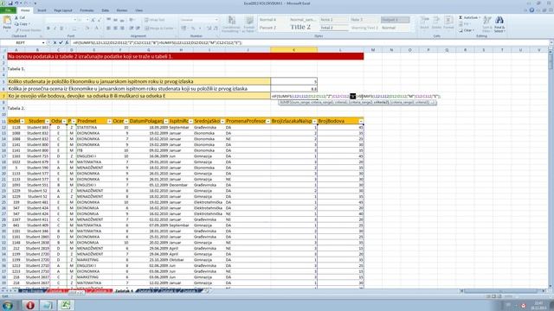Click the Excel icon in Windows taskbar
The width and height of the screenshot is (554, 311).
tap(66, 305)
